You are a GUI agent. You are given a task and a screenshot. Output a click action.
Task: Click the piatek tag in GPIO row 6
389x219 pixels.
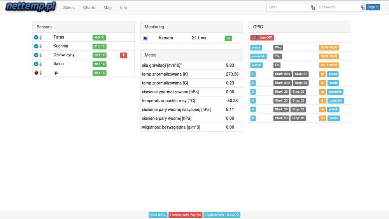(334, 118)
